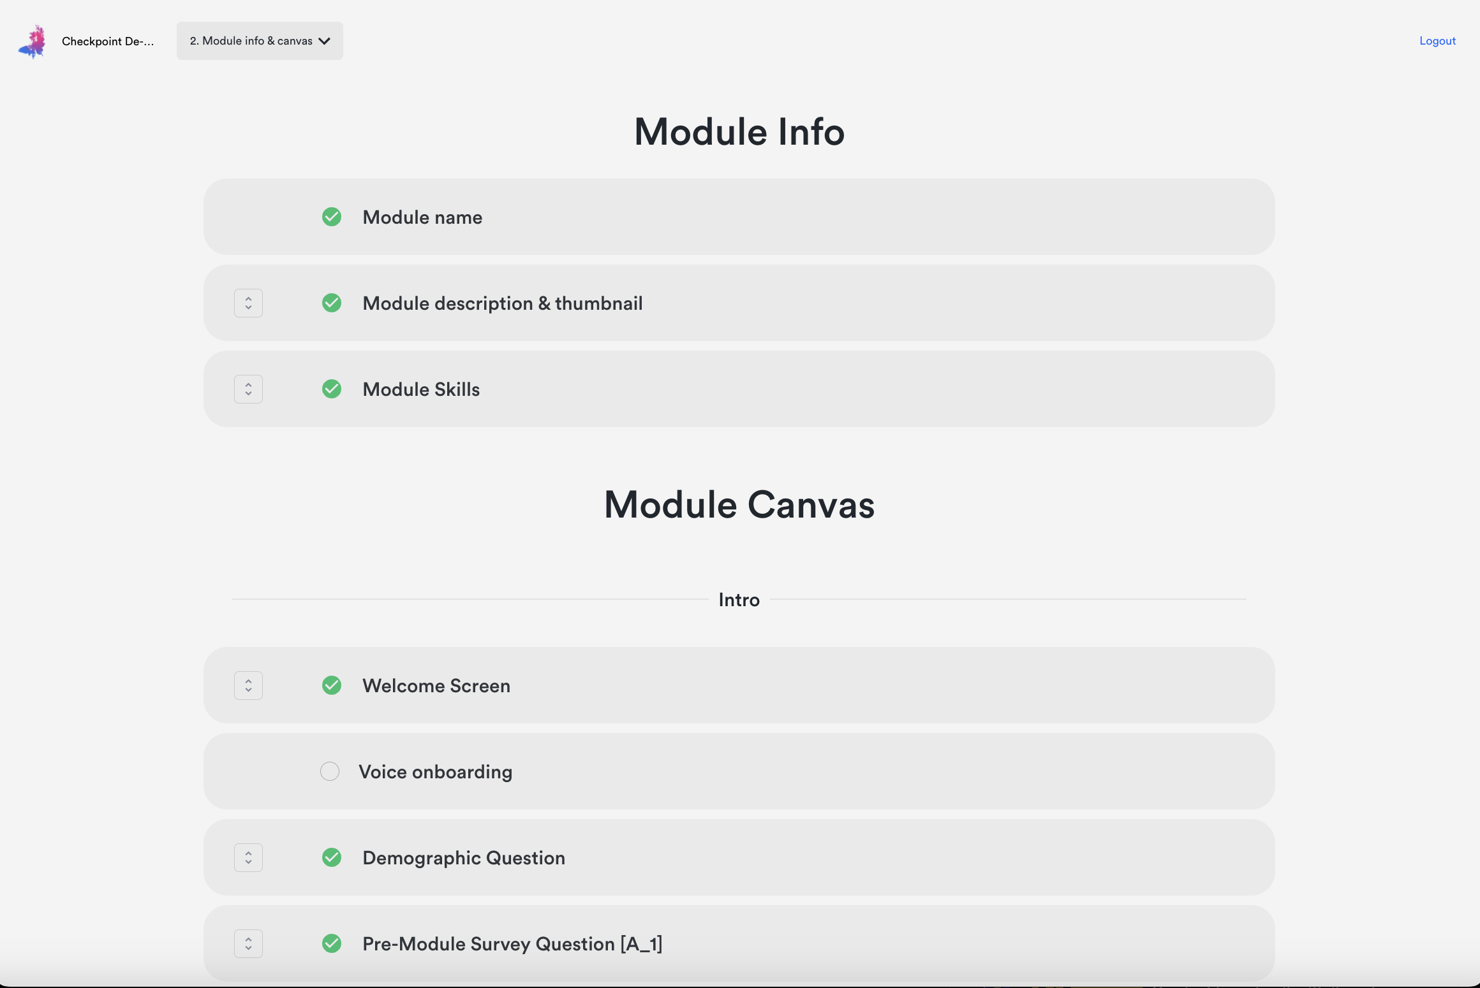Image resolution: width=1480 pixels, height=988 pixels.
Task: Click green checkmark beside Pre-Module Survey Question
Action: click(x=331, y=943)
